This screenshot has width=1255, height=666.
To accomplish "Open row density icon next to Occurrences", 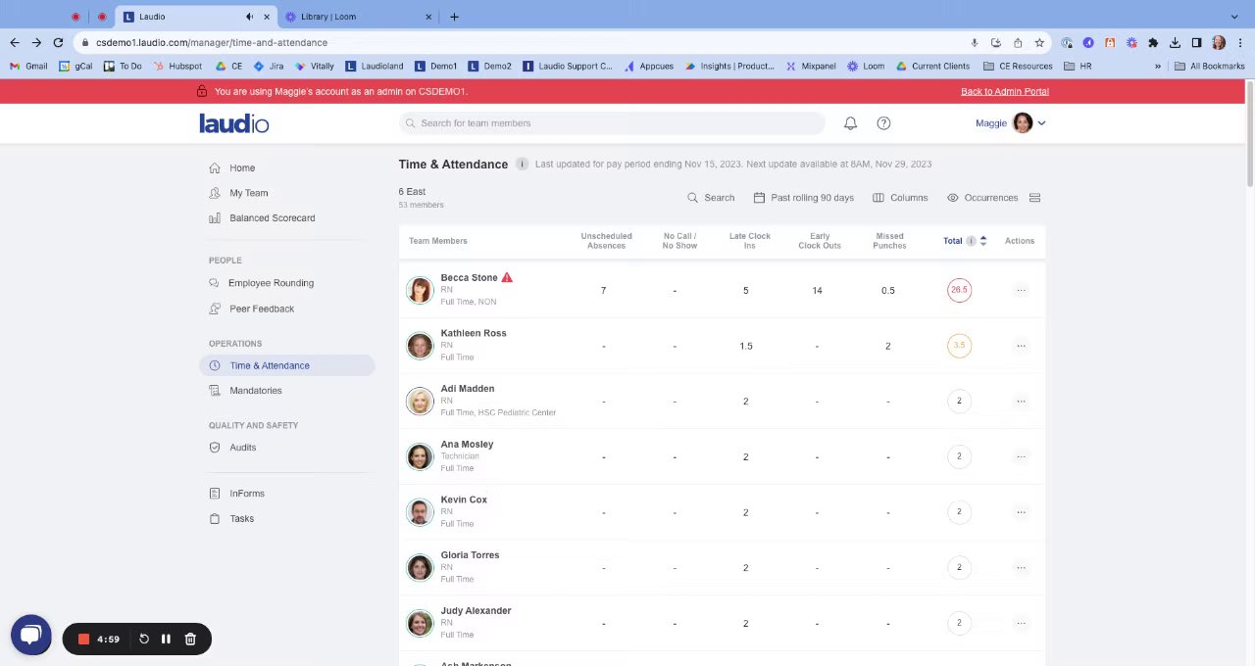I will point(1034,198).
